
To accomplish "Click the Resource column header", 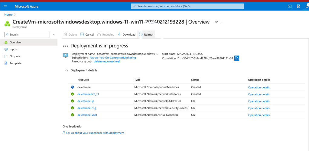I will tap(83, 80).
